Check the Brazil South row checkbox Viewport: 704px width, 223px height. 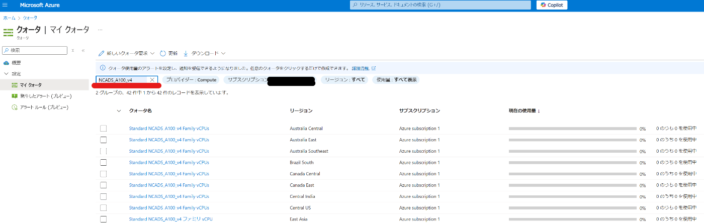tap(103, 162)
